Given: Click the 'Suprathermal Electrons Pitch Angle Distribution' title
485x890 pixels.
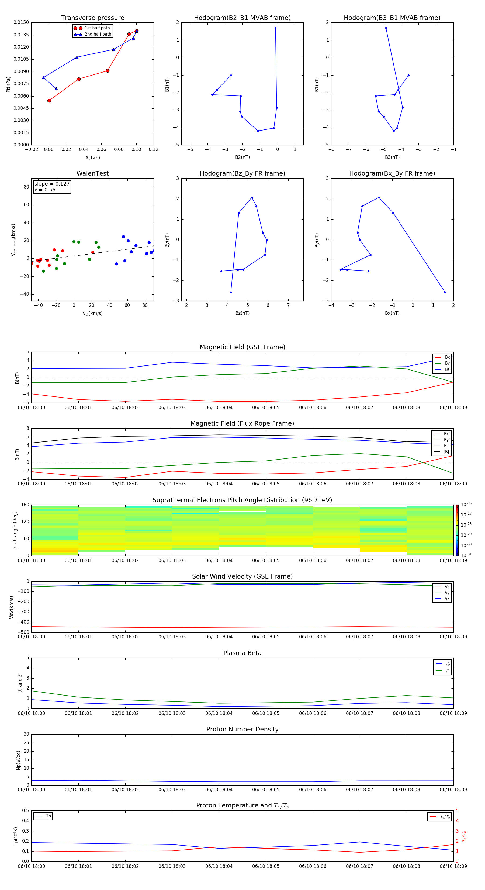Looking at the screenshot, I should click(242, 500).
